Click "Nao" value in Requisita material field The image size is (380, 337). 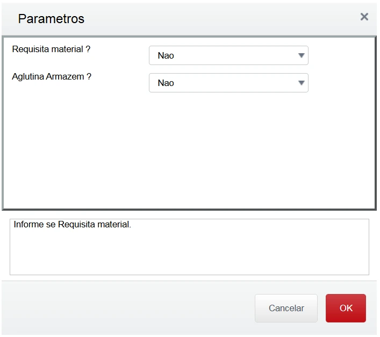166,55
